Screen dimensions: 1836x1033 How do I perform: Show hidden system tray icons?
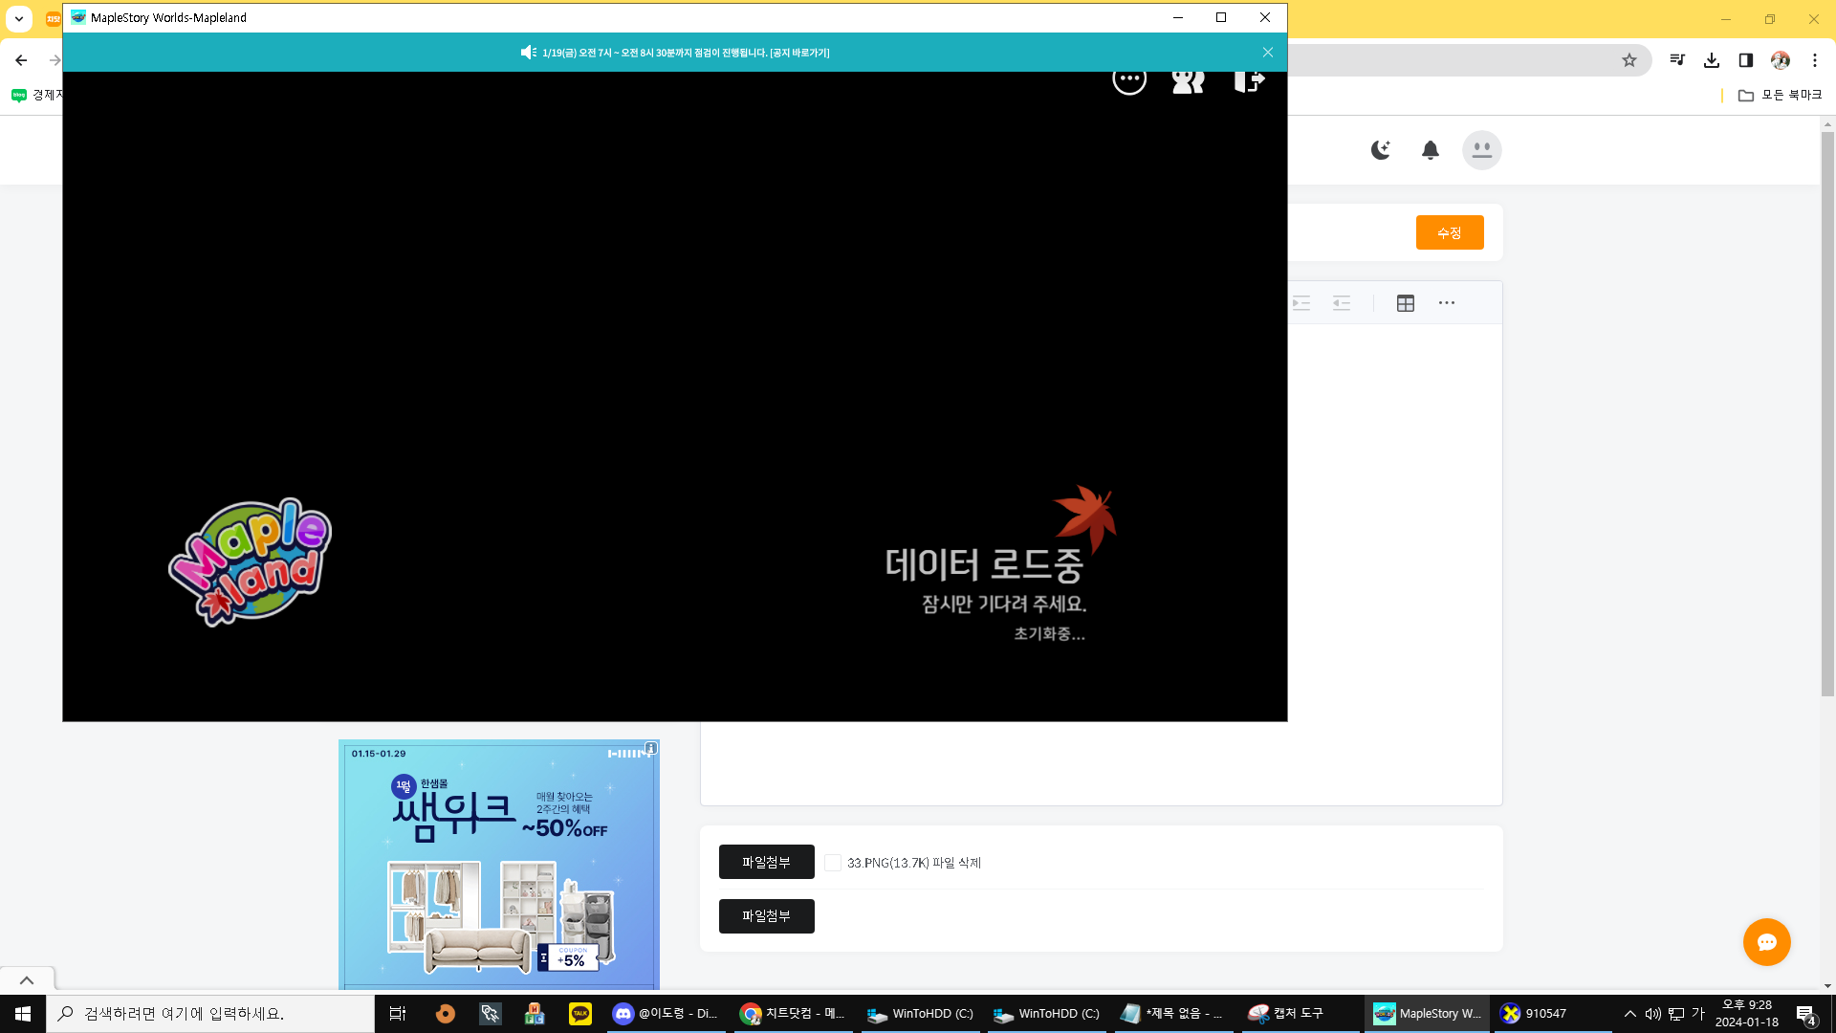pos(1629,1014)
